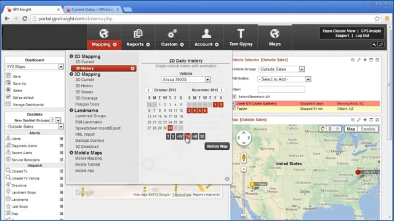Screen dimensions: 394x221
Task: Click the 7d range button
Action: pos(187,136)
